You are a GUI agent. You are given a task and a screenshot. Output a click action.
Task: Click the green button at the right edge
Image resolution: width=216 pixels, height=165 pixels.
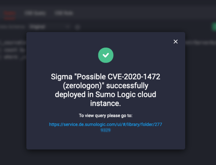214,27
